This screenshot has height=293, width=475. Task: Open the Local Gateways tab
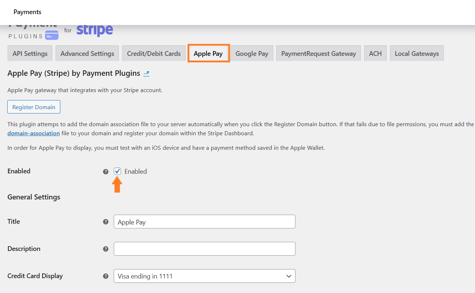tap(417, 53)
